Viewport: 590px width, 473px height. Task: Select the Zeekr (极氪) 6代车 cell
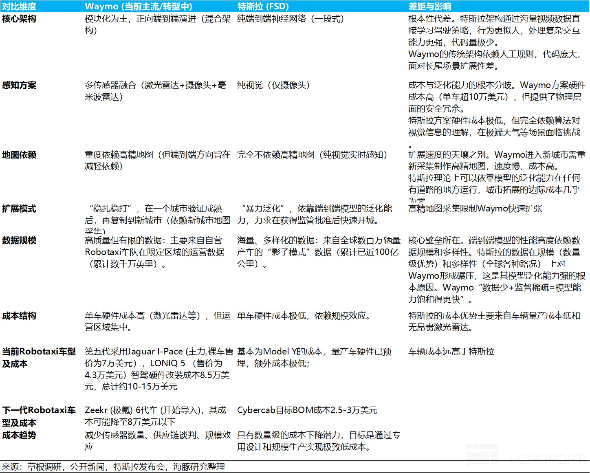[x=155, y=416]
